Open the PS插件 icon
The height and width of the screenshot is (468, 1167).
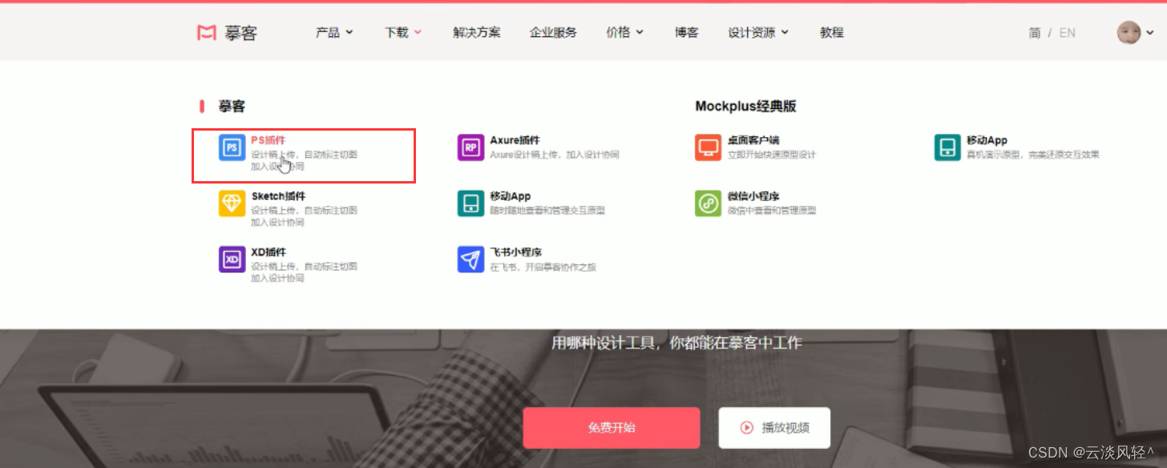(x=232, y=147)
